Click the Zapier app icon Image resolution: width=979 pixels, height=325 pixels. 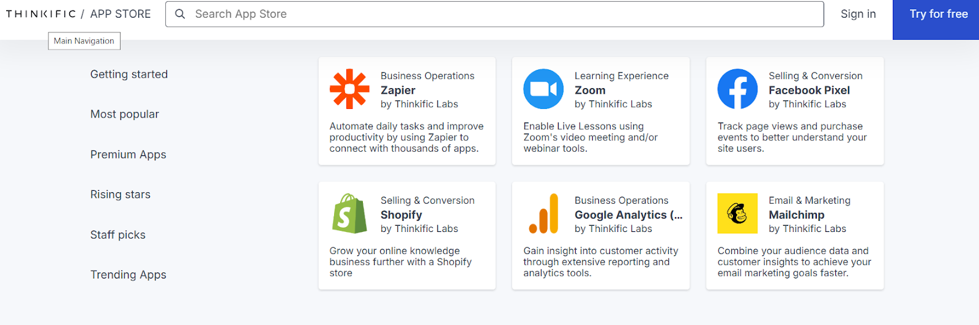pyautogui.click(x=349, y=89)
